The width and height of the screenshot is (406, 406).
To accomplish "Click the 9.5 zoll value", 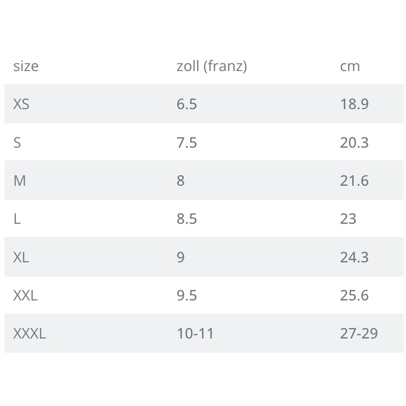I will (187, 295).
